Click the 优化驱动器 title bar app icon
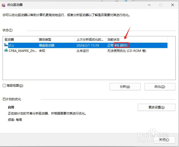This screenshot has height=147, width=179. (x=3, y=5)
